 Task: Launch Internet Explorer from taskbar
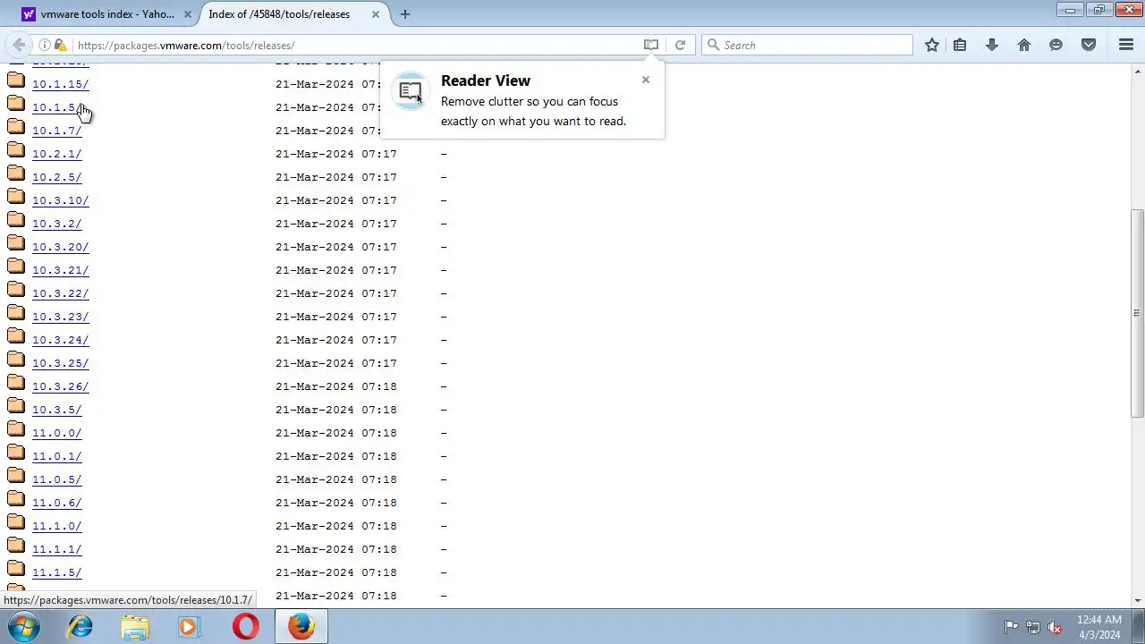click(x=81, y=627)
